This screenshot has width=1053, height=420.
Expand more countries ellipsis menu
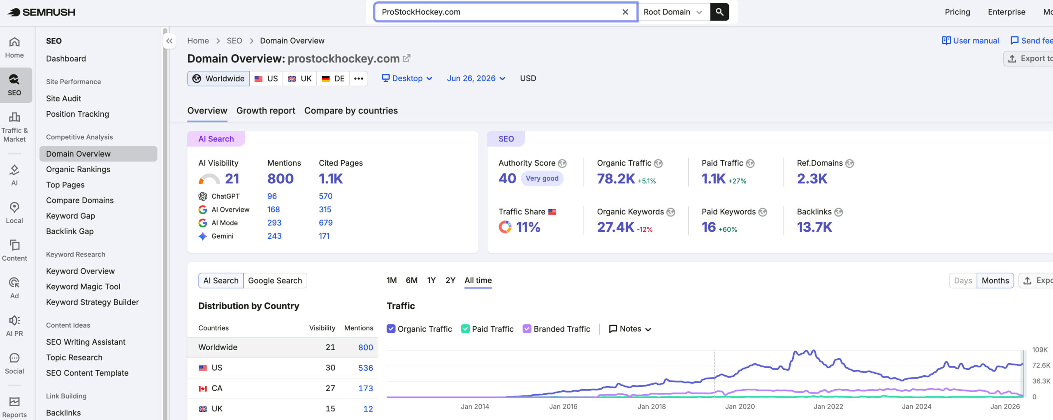click(x=359, y=78)
